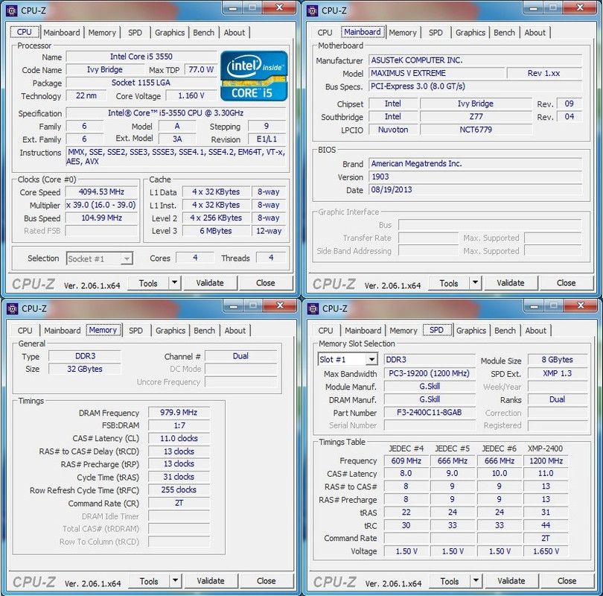Click CPU-Z app icon in Mainboard window titlebar
Image resolution: width=603 pixels, height=596 pixels.
(x=313, y=10)
